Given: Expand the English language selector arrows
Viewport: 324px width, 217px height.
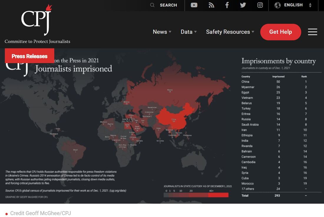Looking at the screenshot, I should coord(310,5).
